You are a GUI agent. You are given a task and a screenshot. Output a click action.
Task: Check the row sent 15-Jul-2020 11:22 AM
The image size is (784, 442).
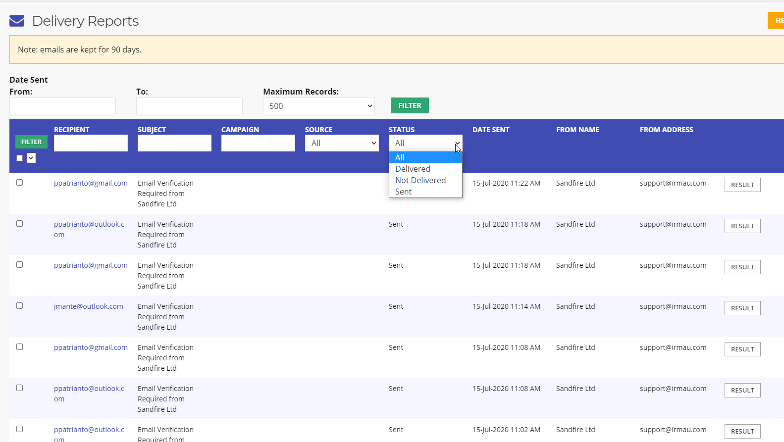[19, 182]
